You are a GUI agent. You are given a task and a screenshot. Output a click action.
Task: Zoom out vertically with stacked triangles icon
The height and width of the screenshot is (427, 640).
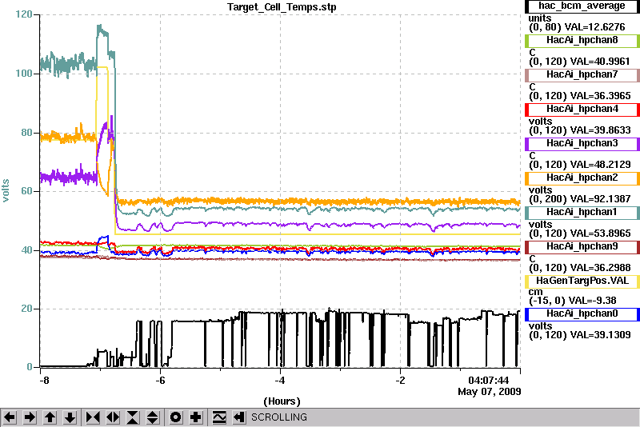pos(153,417)
